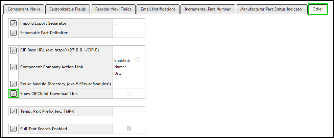Click the 'Name:' text in action link cell
The width and height of the screenshot is (334, 138).
(120, 67)
